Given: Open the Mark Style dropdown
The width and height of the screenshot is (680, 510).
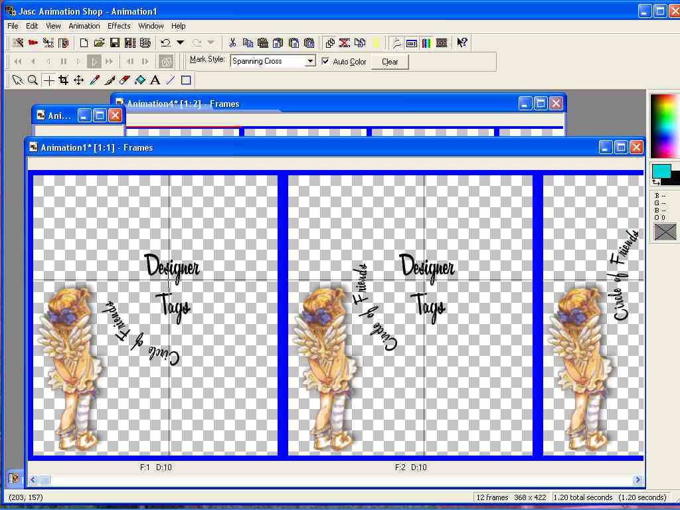Looking at the screenshot, I should pos(309,61).
